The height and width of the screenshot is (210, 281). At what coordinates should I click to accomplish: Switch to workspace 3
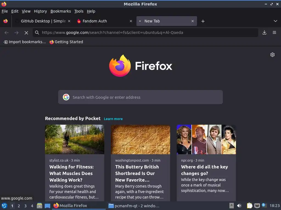(x=26, y=206)
